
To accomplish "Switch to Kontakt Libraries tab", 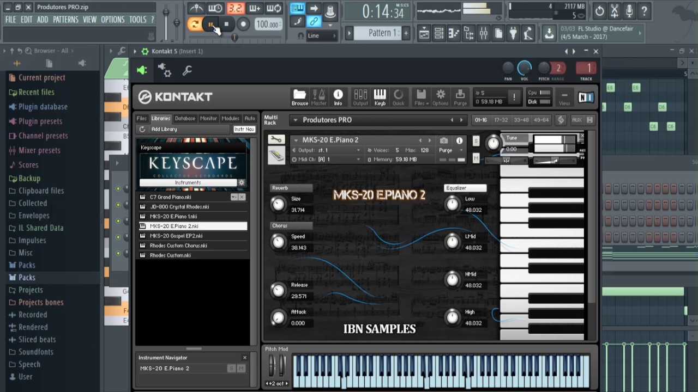I will click(x=161, y=118).
